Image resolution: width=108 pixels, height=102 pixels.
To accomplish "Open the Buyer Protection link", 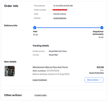I will pos(97,73).
